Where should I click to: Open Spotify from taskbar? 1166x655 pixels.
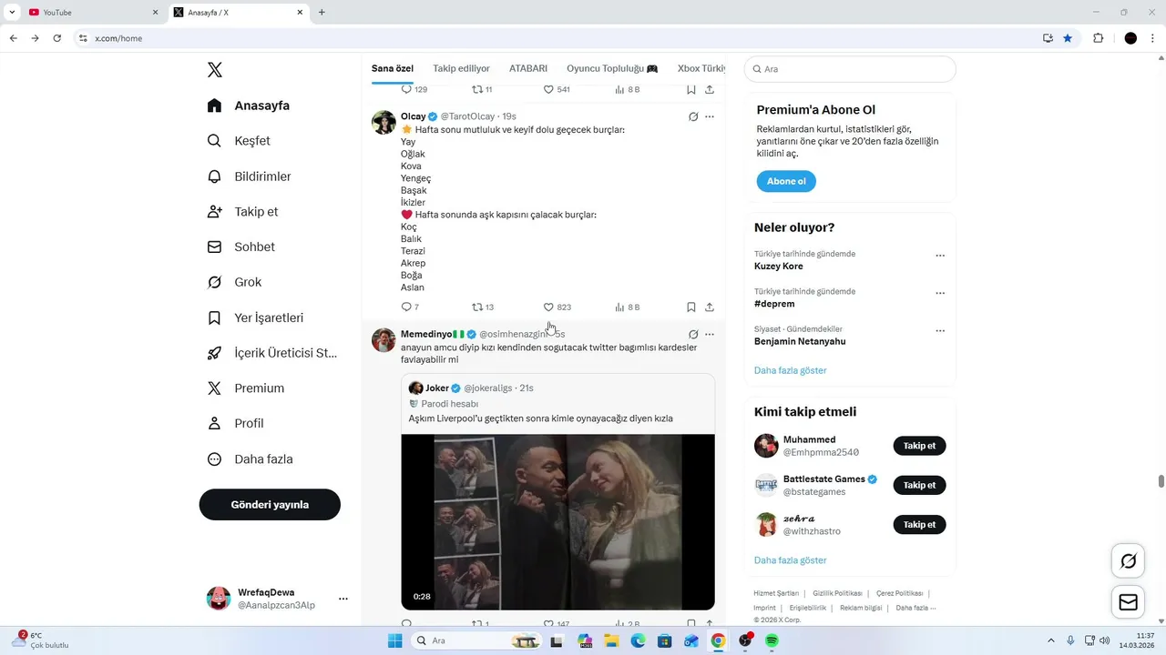[x=772, y=640]
